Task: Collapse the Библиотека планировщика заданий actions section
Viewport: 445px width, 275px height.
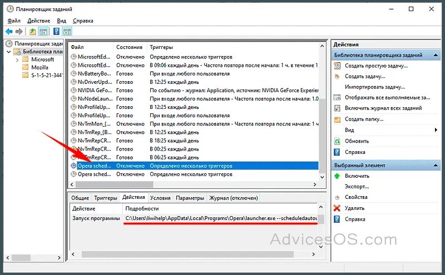Action: coord(436,55)
